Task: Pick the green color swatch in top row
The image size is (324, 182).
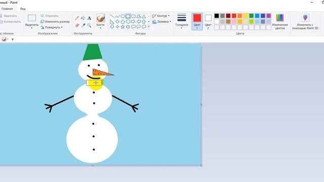Action: pos(251,16)
